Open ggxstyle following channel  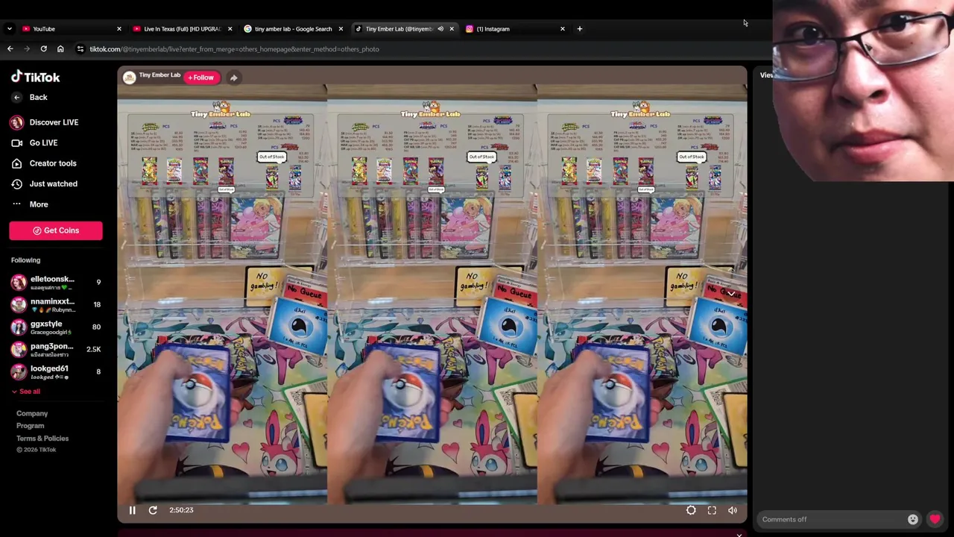pos(56,327)
